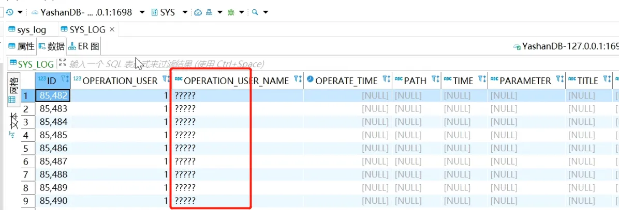Open filter/sort icon on TIME column
This screenshot has width=619, height=210.
pyautogui.click(x=482, y=80)
